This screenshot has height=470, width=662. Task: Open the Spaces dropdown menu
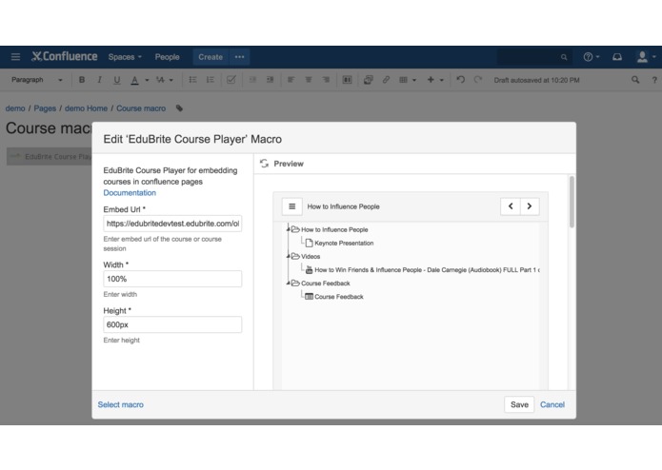coord(125,57)
